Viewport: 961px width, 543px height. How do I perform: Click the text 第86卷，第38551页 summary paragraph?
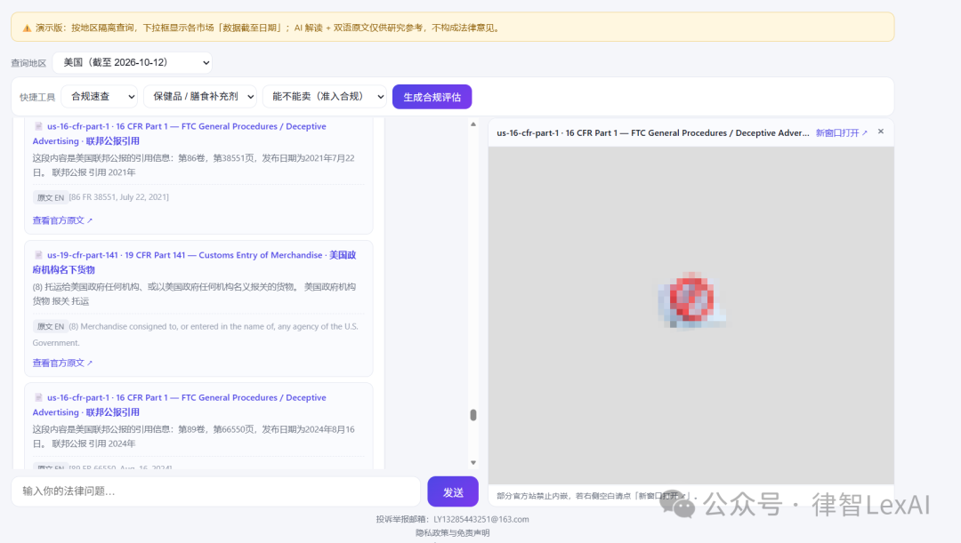pos(194,165)
